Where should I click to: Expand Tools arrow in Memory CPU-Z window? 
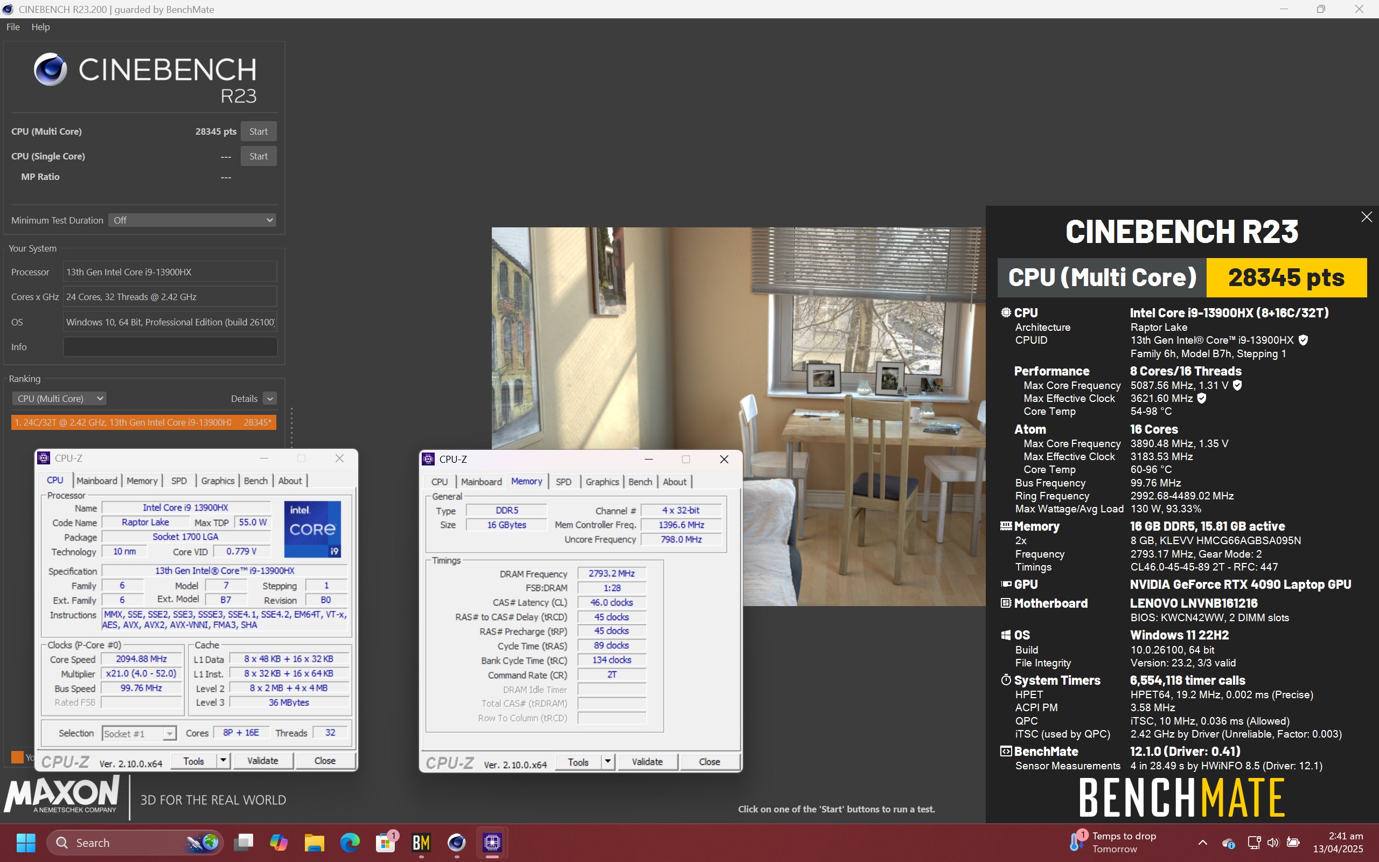608,762
